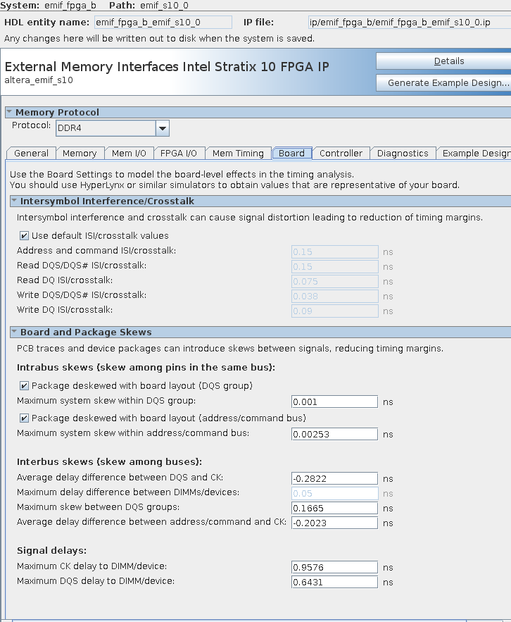This screenshot has width=511, height=622.
Task: Click Write DQ ISI/crosstalk field 0.09
Action: 334,311
